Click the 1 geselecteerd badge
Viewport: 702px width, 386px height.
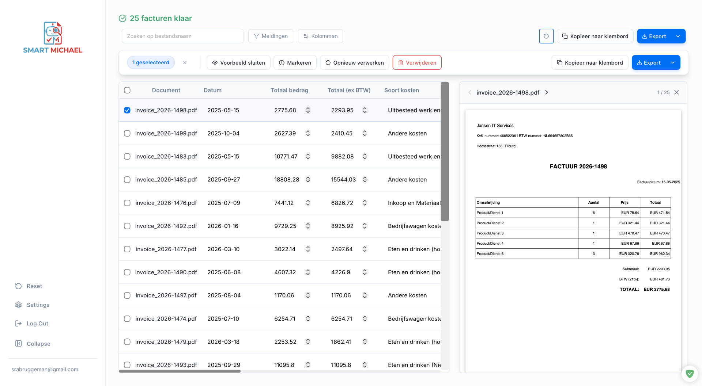click(x=151, y=62)
